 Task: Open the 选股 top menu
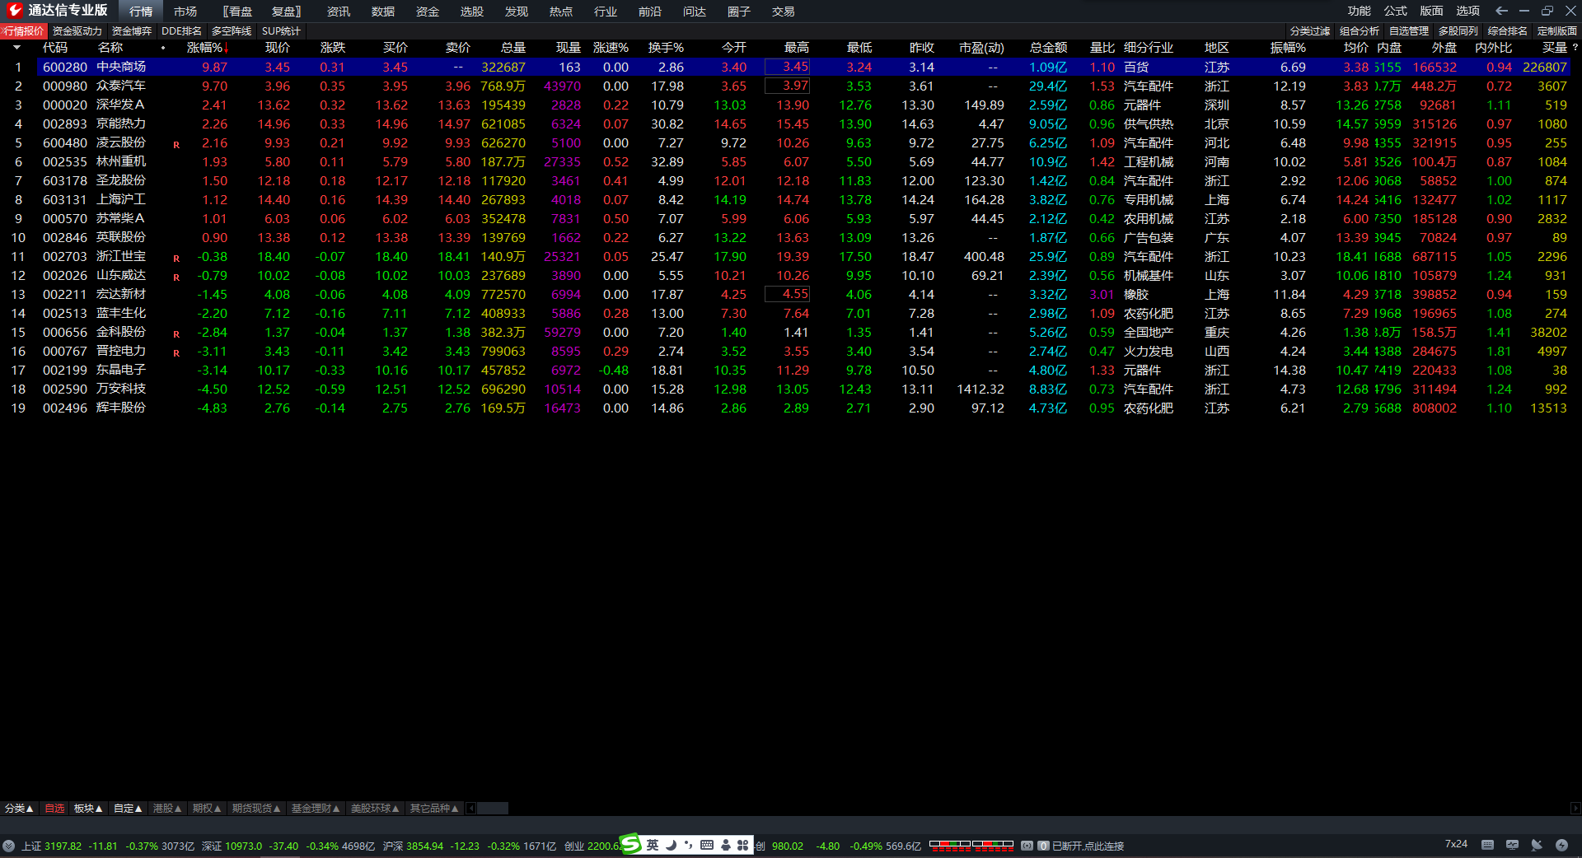pos(472,12)
